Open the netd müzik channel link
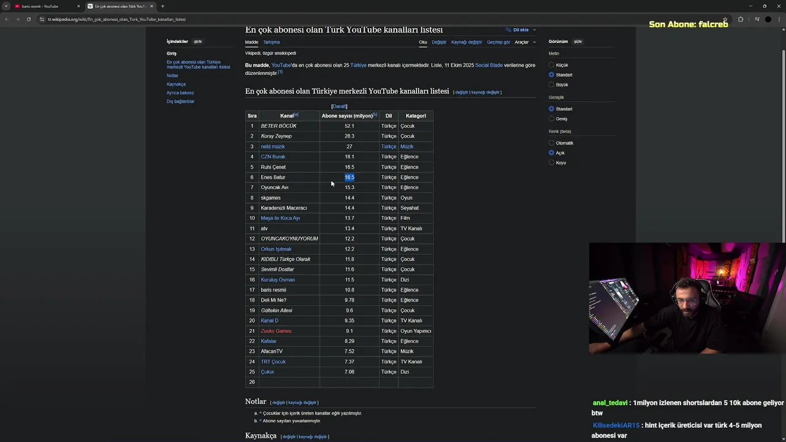 coord(273,146)
